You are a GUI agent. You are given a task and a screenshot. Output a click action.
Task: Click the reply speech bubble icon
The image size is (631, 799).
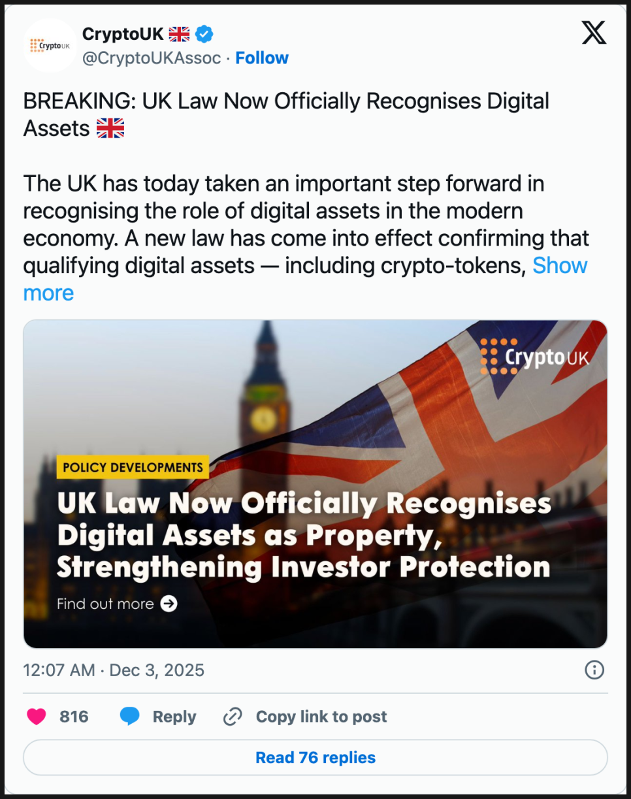(x=130, y=717)
